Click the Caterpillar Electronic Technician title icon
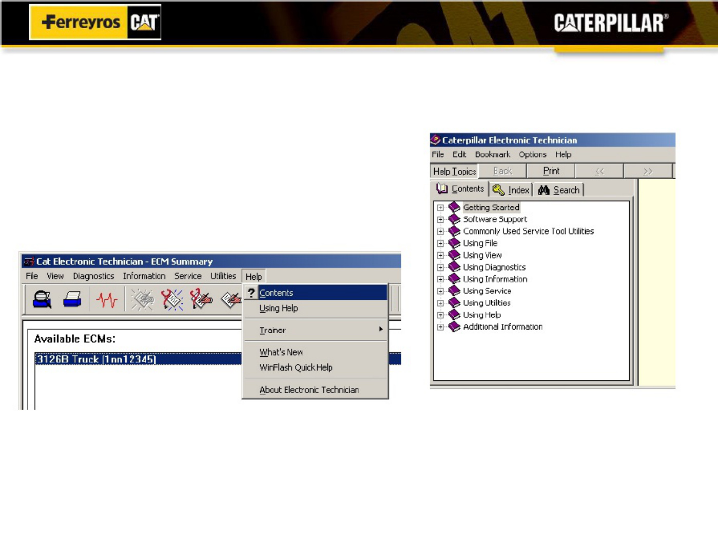The height and width of the screenshot is (539, 718). coord(436,140)
